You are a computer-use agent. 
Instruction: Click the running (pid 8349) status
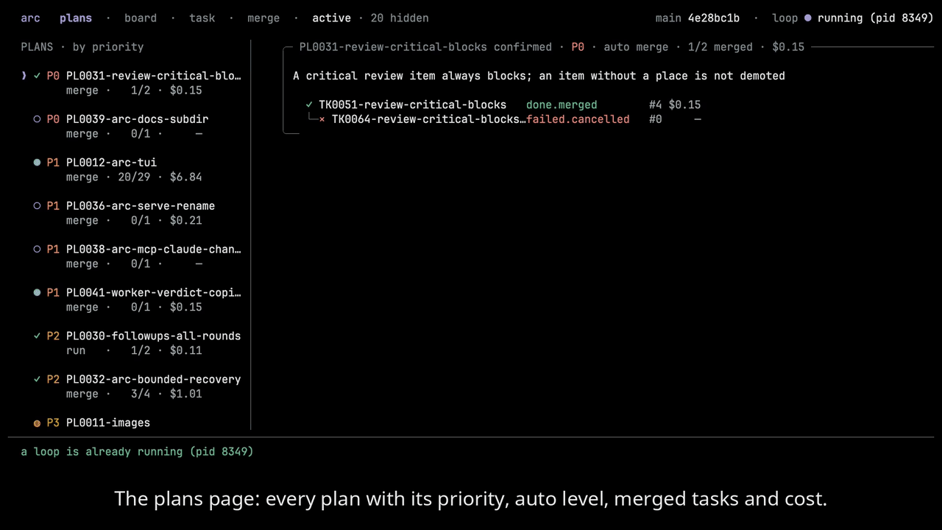click(875, 18)
